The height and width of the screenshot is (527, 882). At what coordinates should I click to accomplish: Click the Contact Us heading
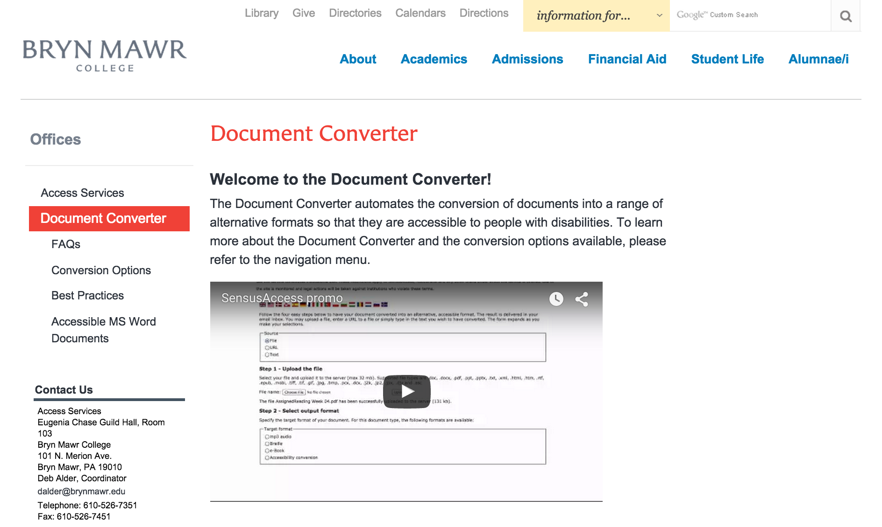[64, 390]
